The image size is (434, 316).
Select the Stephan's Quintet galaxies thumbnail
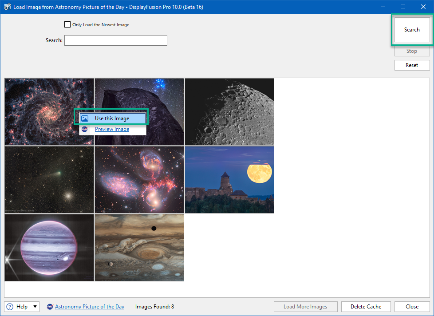[x=139, y=180]
